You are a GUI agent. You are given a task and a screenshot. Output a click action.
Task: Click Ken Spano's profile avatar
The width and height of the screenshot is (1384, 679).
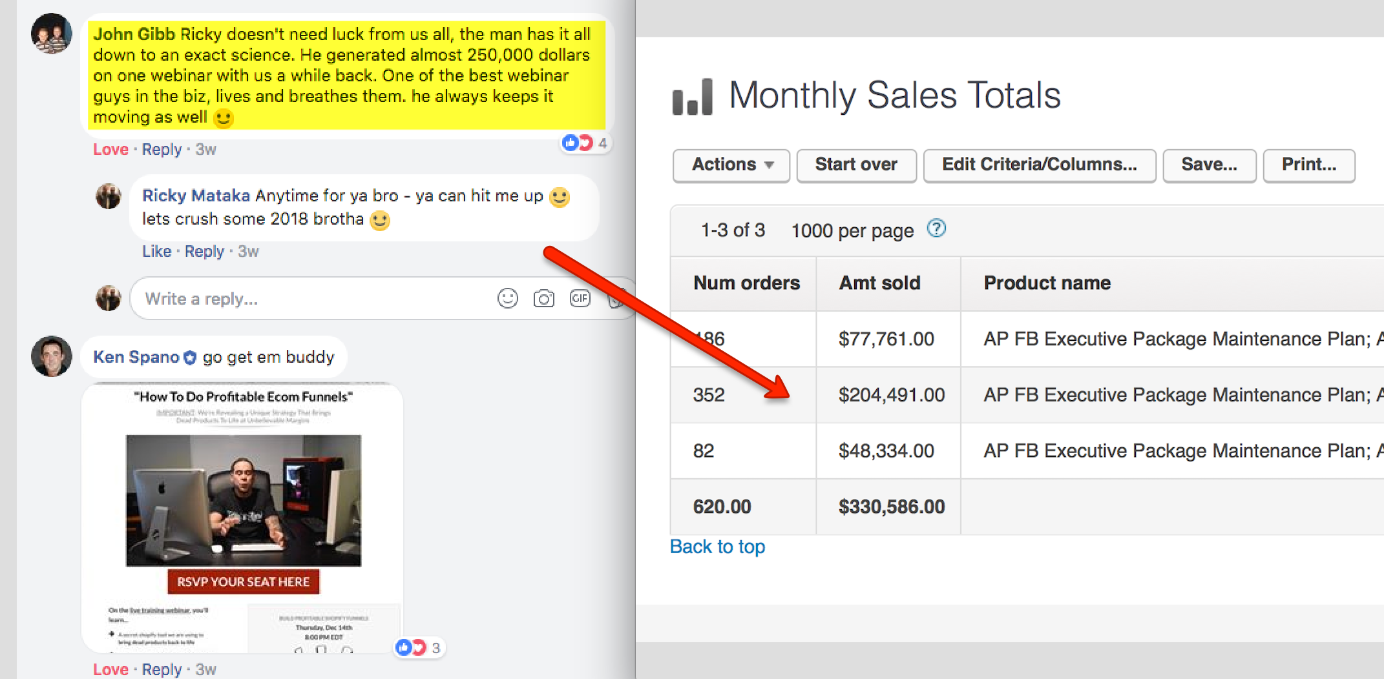(x=52, y=356)
